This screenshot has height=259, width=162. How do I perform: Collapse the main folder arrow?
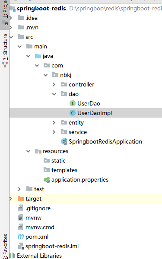click(x=20, y=46)
